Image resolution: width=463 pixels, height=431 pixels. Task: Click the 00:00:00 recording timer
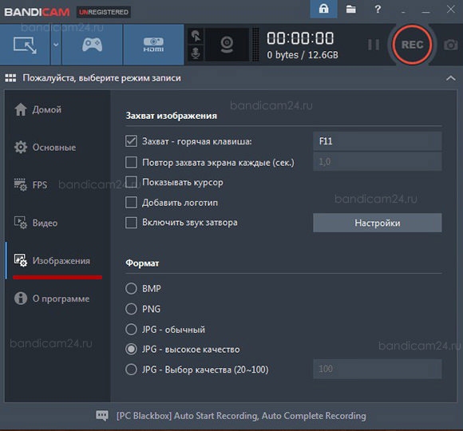tap(300, 38)
